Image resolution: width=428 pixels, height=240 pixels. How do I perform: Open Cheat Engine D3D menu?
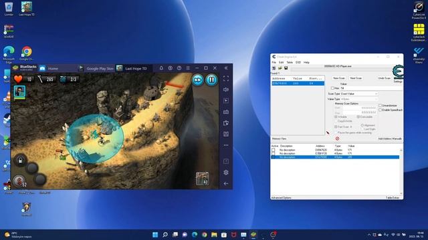(x=298, y=62)
